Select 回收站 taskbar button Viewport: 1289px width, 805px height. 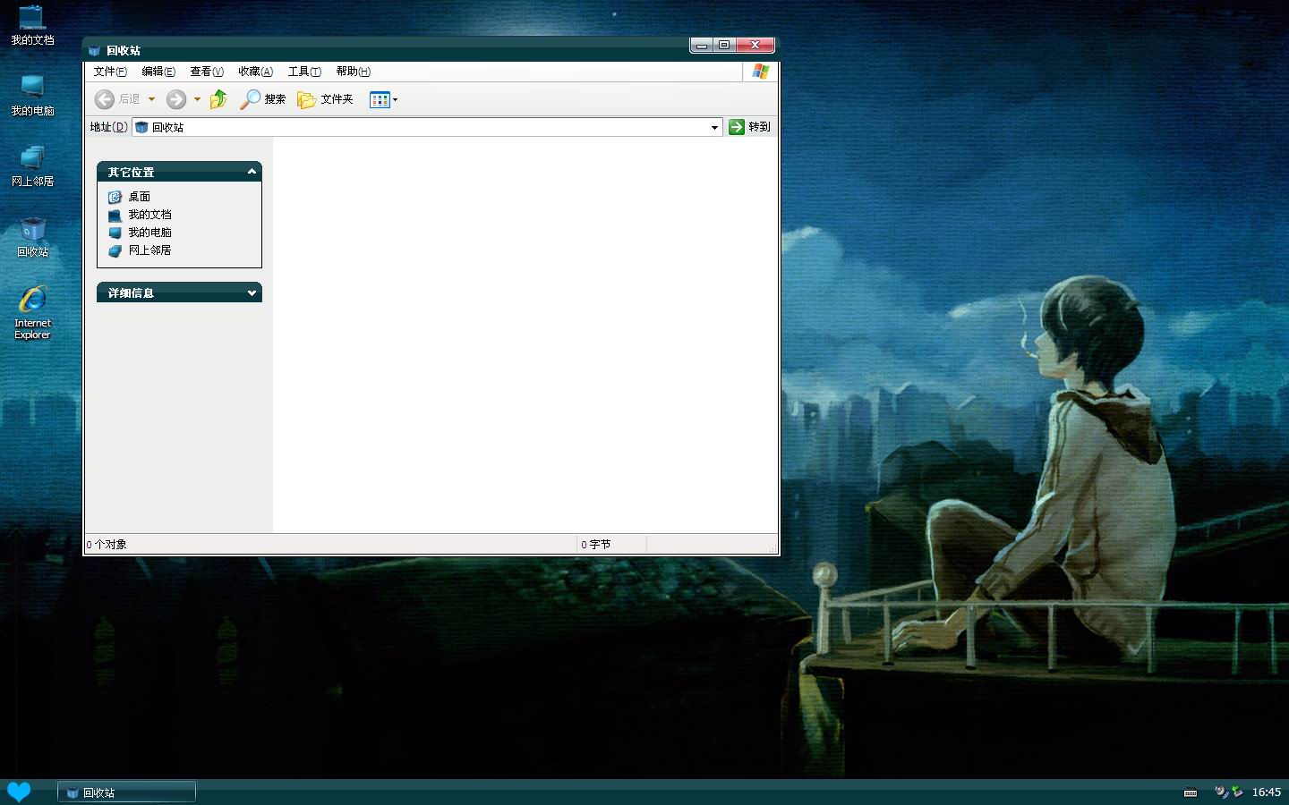pos(126,792)
